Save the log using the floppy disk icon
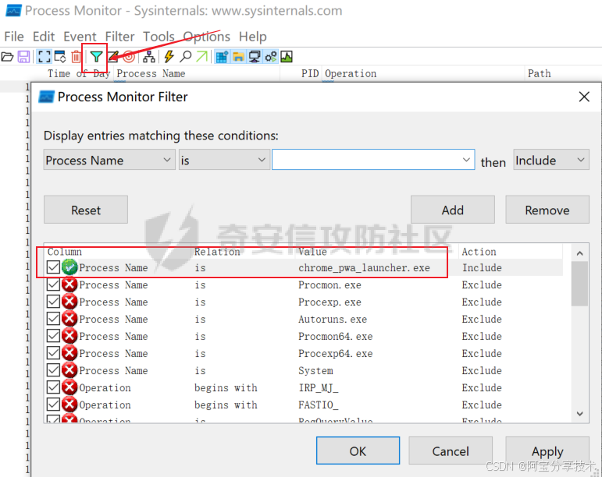The width and height of the screenshot is (602, 477). (x=23, y=57)
